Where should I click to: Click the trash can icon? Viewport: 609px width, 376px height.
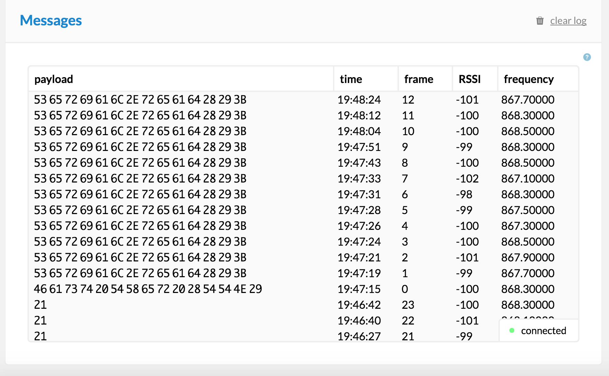(540, 21)
